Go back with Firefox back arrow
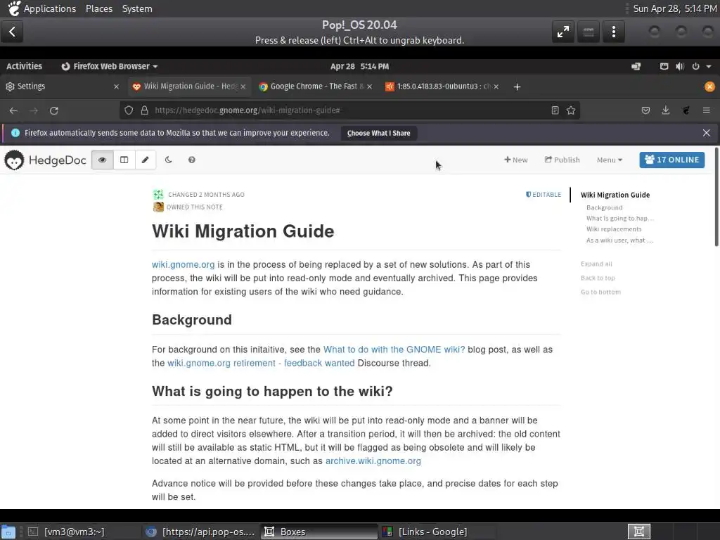720x540 pixels. click(13, 110)
